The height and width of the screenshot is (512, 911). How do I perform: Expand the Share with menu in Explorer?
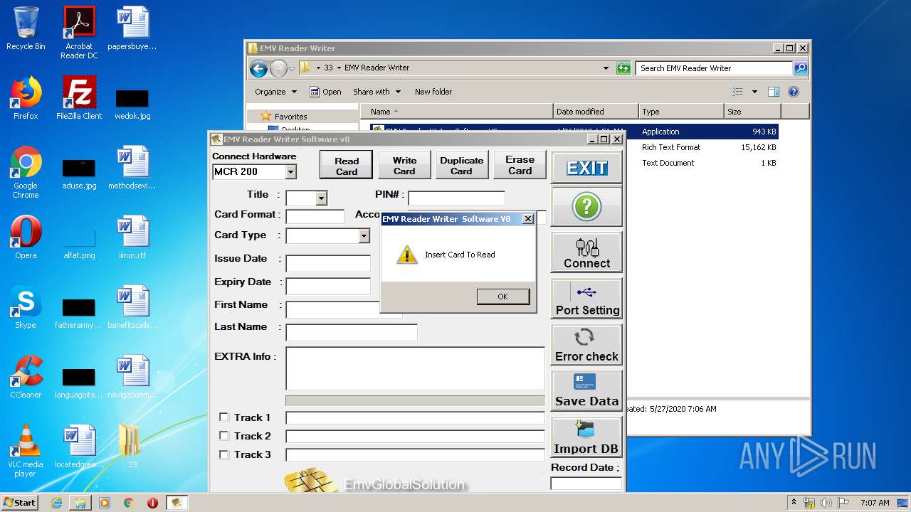pyautogui.click(x=377, y=92)
